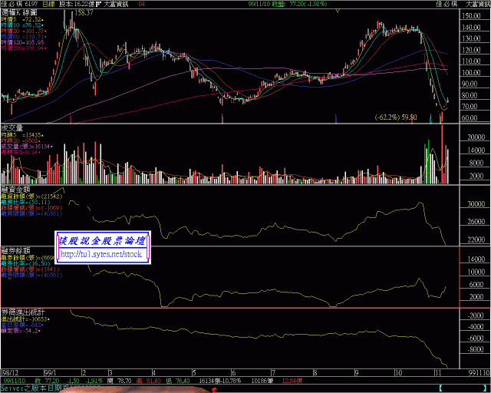Open the 券商進出統計 broker panel title
Screen dimensions: 491x393
pyautogui.click(x=23, y=312)
